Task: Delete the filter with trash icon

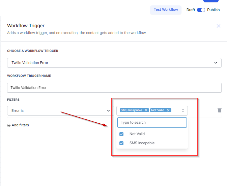Action: click(x=220, y=110)
